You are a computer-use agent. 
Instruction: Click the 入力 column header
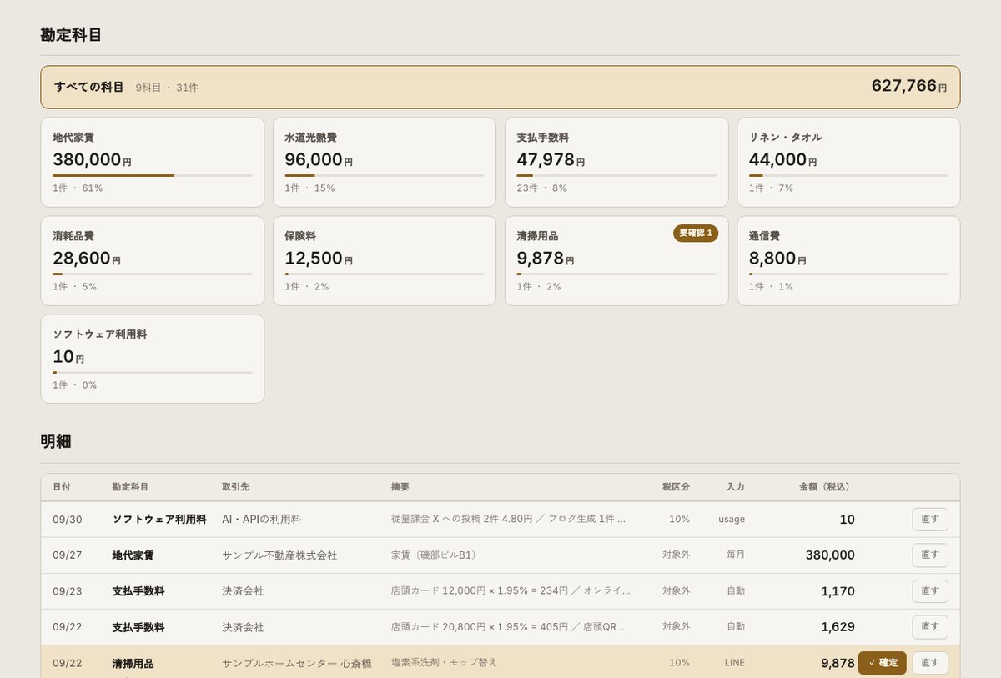pyautogui.click(x=736, y=487)
